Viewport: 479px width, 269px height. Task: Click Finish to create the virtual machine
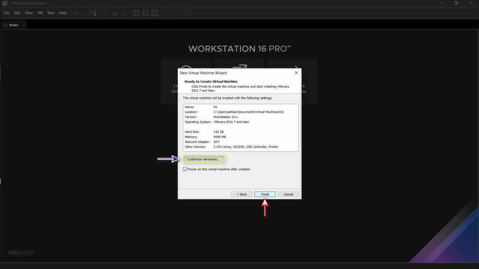265,194
